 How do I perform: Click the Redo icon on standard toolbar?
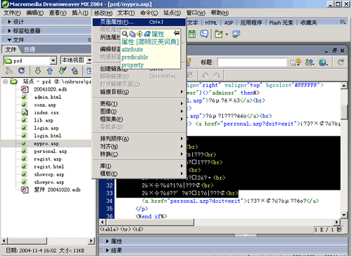[x=217, y=75]
